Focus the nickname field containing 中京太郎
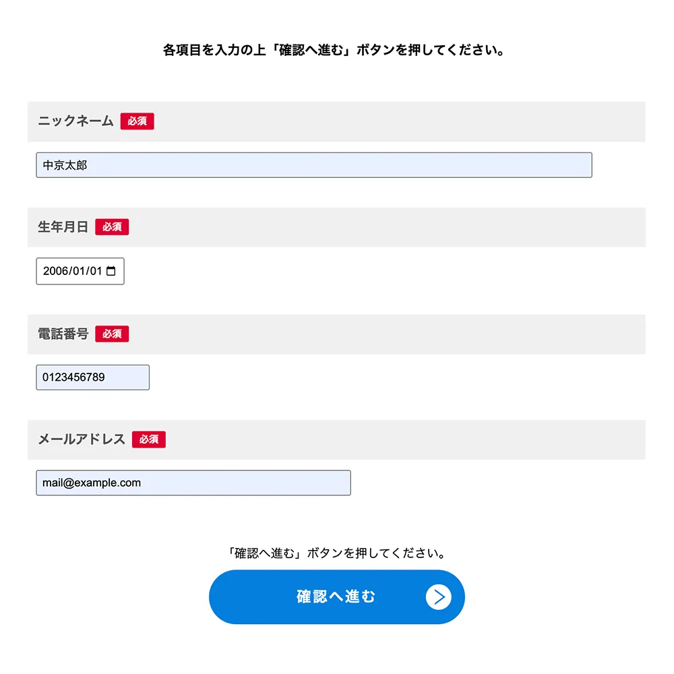The image size is (674, 674). coord(313,165)
